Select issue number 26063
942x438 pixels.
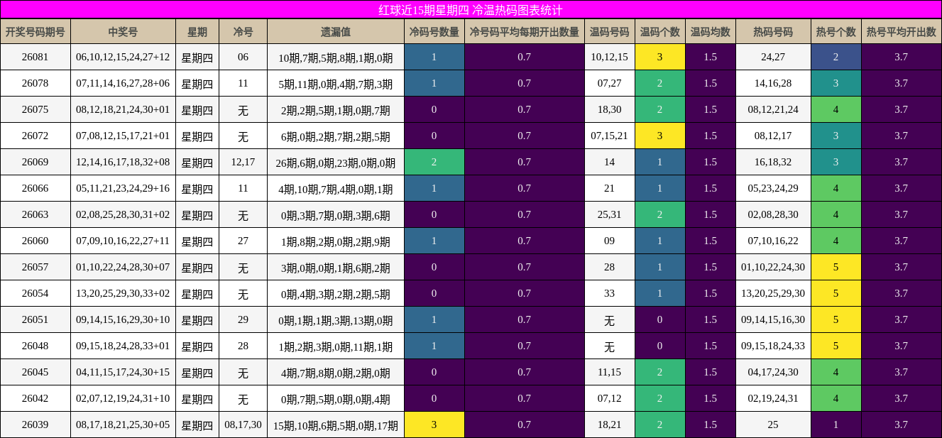[35, 214]
